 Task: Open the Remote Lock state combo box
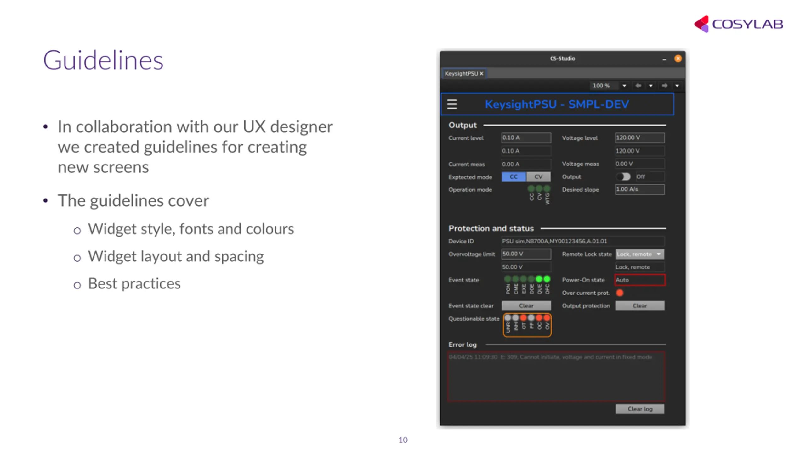pyautogui.click(x=640, y=254)
